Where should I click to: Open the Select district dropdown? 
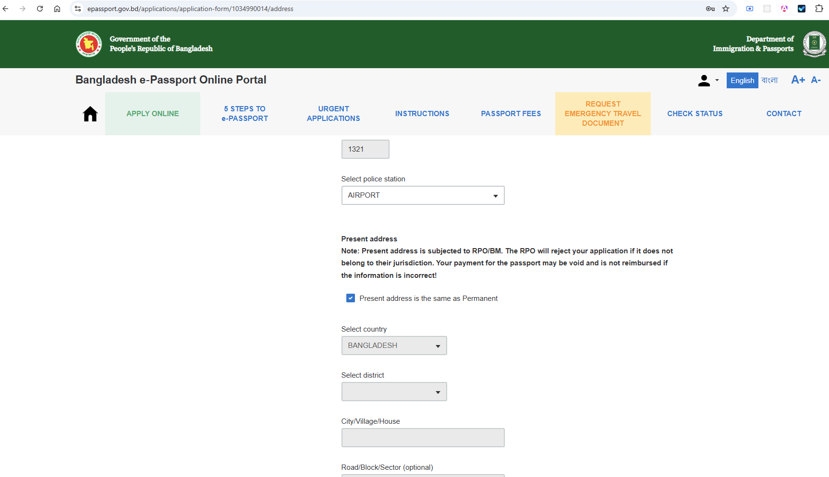coord(394,392)
